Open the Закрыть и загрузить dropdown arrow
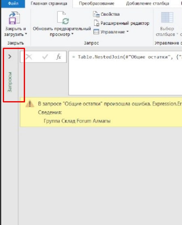This screenshot has height=225, width=182. 26,34
